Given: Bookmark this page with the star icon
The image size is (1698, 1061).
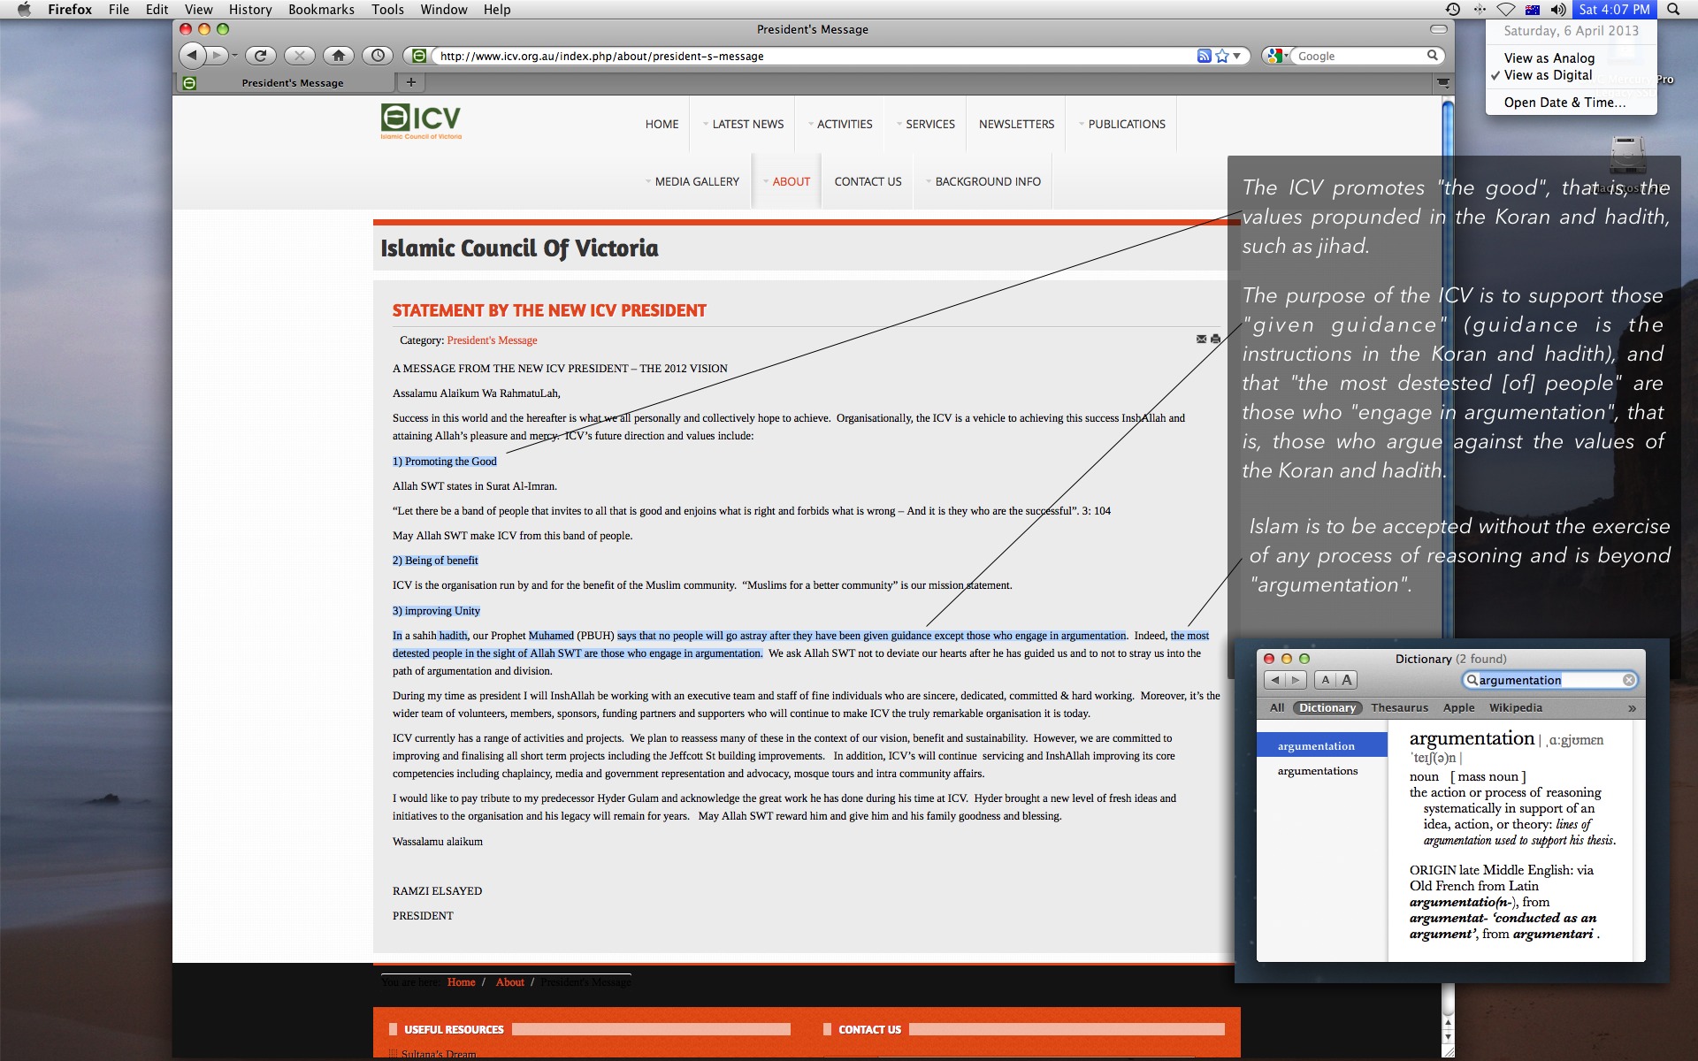Looking at the screenshot, I should pyautogui.click(x=1222, y=56).
